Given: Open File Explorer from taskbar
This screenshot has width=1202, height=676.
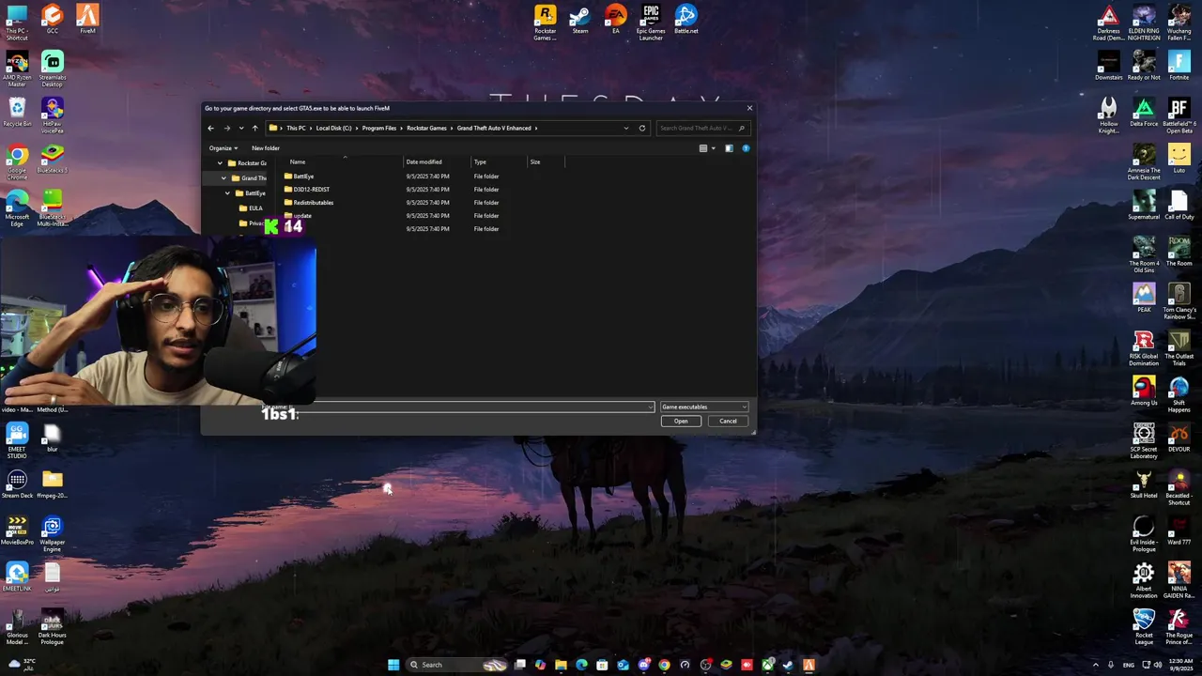Looking at the screenshot, I should point(561,665).
